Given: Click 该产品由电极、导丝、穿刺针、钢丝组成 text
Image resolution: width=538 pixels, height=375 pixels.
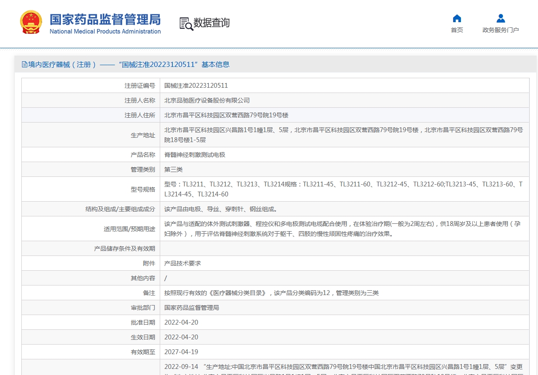Looking at the screenshot, I should (x=221, y=209).
